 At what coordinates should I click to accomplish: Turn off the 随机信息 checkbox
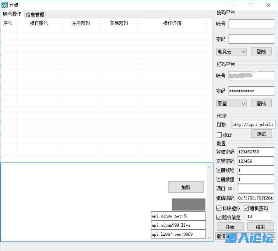[219, 217]
